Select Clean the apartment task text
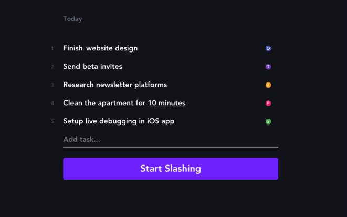This screenshot has height=217, width=347. [124, 103]
